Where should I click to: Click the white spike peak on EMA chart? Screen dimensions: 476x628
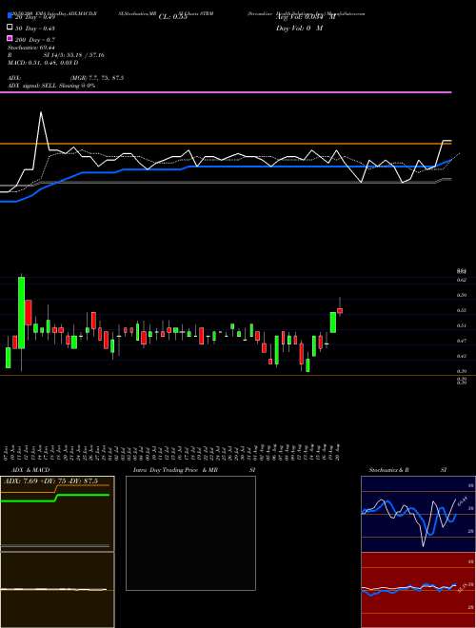pos(41,112)
